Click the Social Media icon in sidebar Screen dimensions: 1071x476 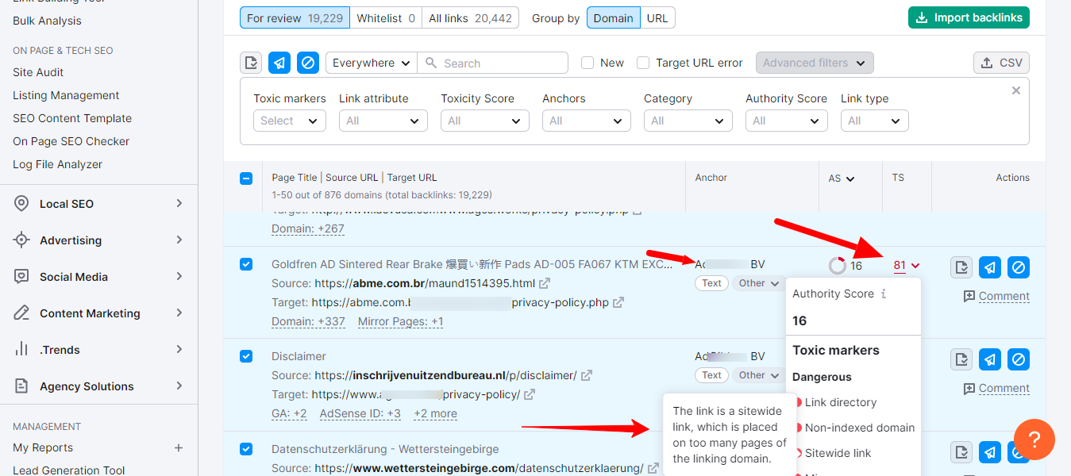(x=22, y=277)
